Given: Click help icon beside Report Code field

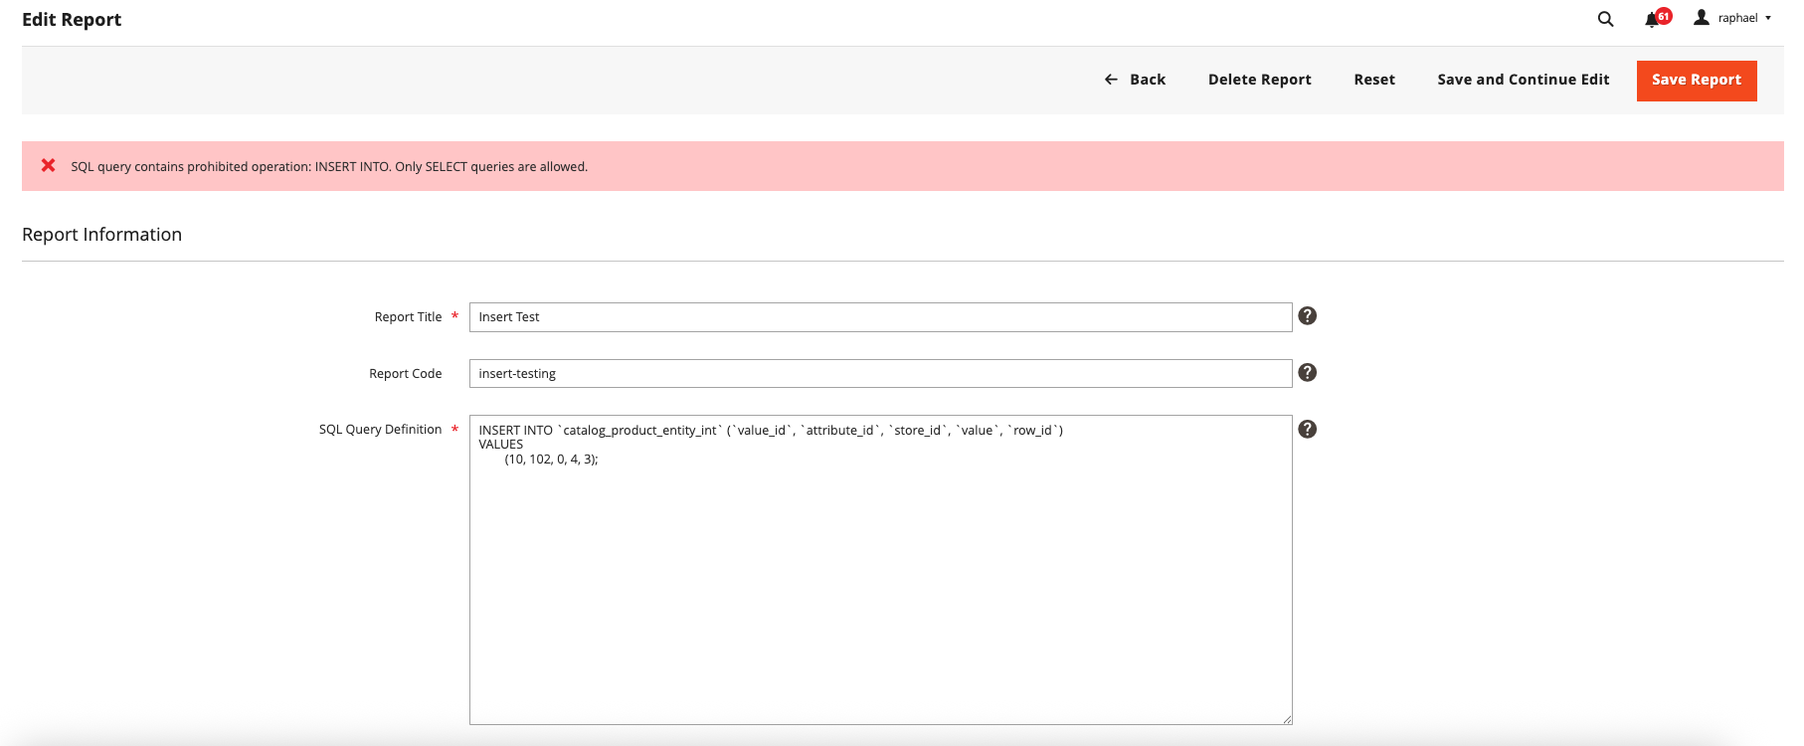Looking at the screenshot, I should click(1308, 373).
